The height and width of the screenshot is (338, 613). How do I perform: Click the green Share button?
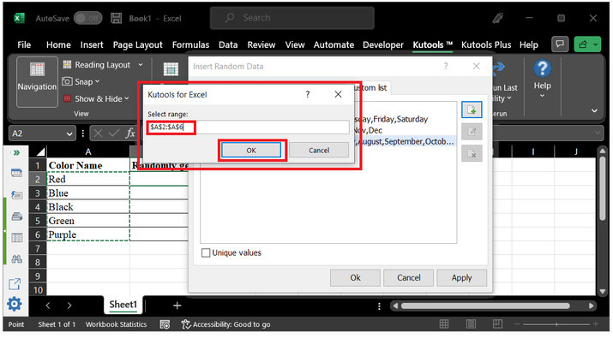(587, 44)
